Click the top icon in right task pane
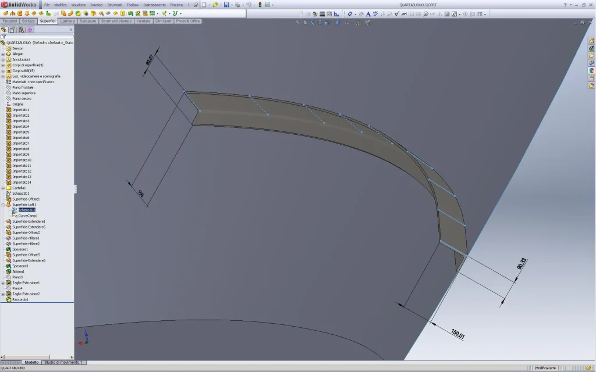This screenshot has height=372, width=596. click(591, 41)
